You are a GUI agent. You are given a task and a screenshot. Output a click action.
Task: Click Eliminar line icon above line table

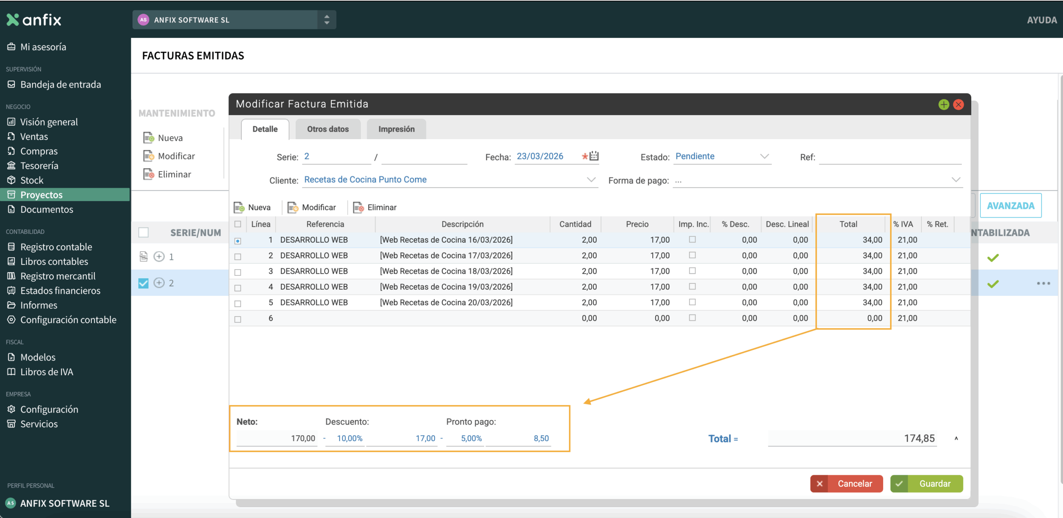point(358,207)
